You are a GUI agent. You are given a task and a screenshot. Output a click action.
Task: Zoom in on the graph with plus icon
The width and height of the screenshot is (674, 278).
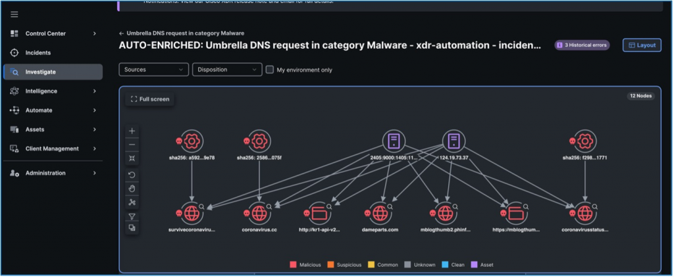coord(132,131)
